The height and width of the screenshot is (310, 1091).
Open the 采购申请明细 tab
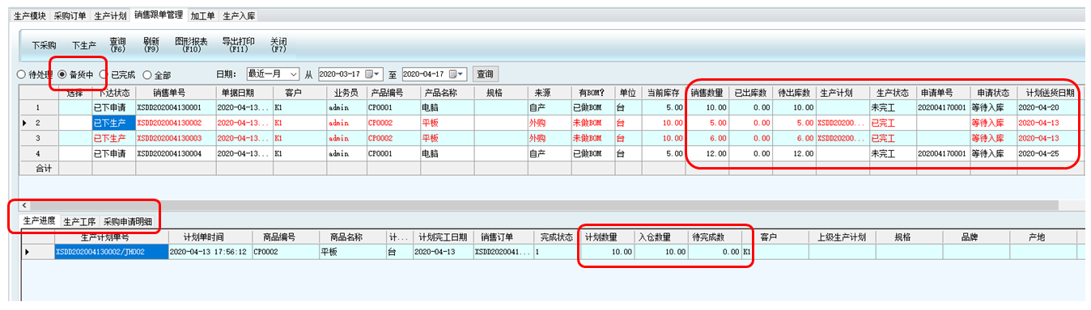pyautogui.click(x=127, y=220)
